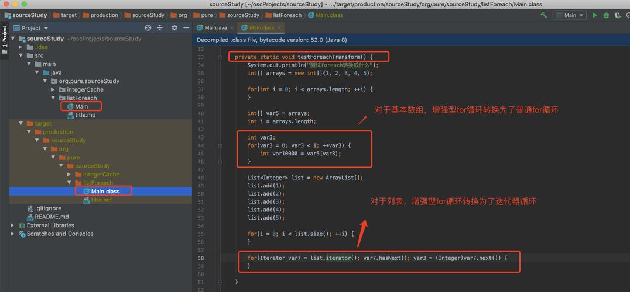Click the sourceStudy module breadcrumb icon
This screenshot has height=292, width=630.
click(x=8, y=15)
